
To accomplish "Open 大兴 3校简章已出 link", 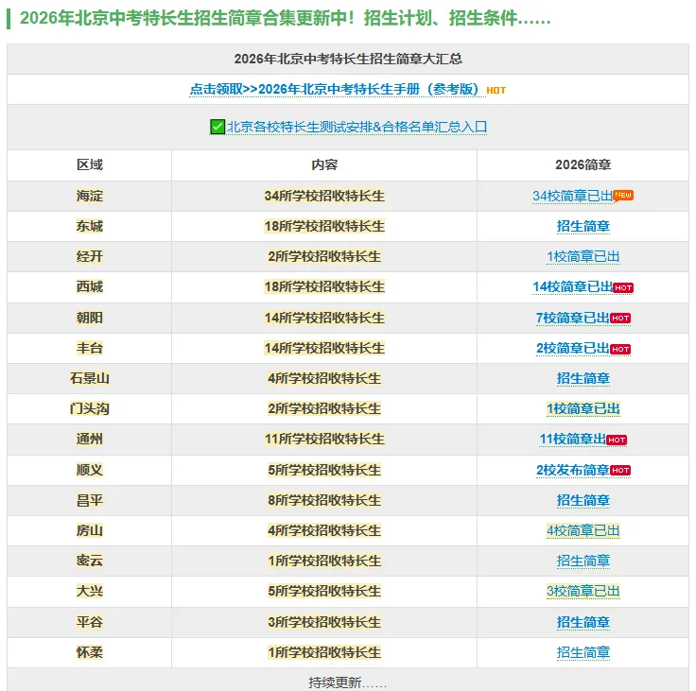I will pos(583,592).
